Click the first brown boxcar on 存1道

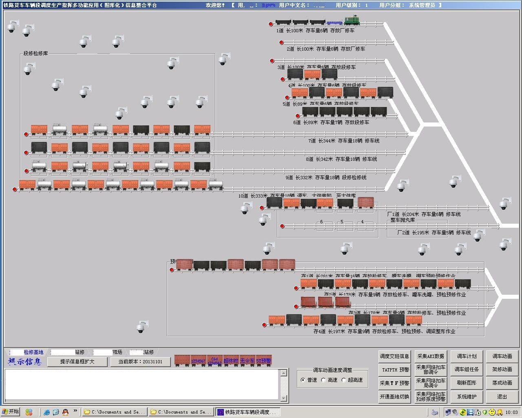[x=184, y=265]
